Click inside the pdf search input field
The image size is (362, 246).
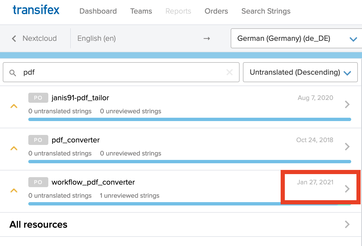click(111, 72)
